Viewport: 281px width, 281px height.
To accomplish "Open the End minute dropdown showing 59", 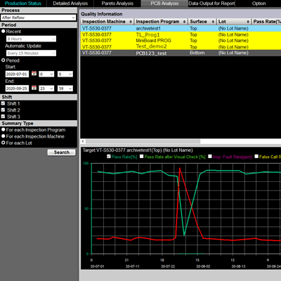I will pos(65,89).
